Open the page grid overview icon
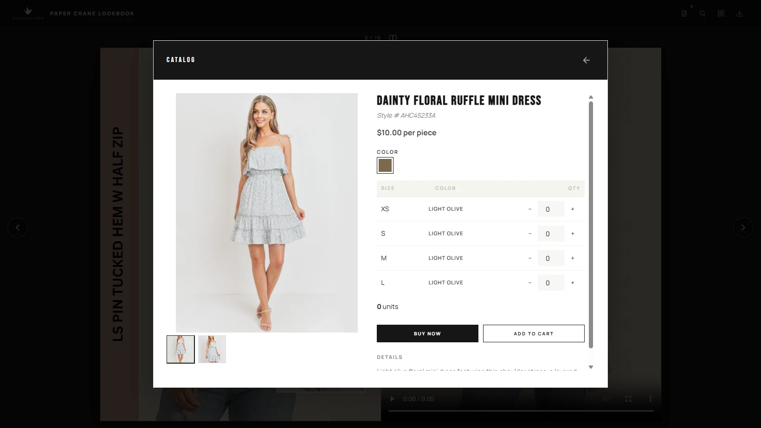This screenshot has width=761, height=428. [x=721, y=13]
